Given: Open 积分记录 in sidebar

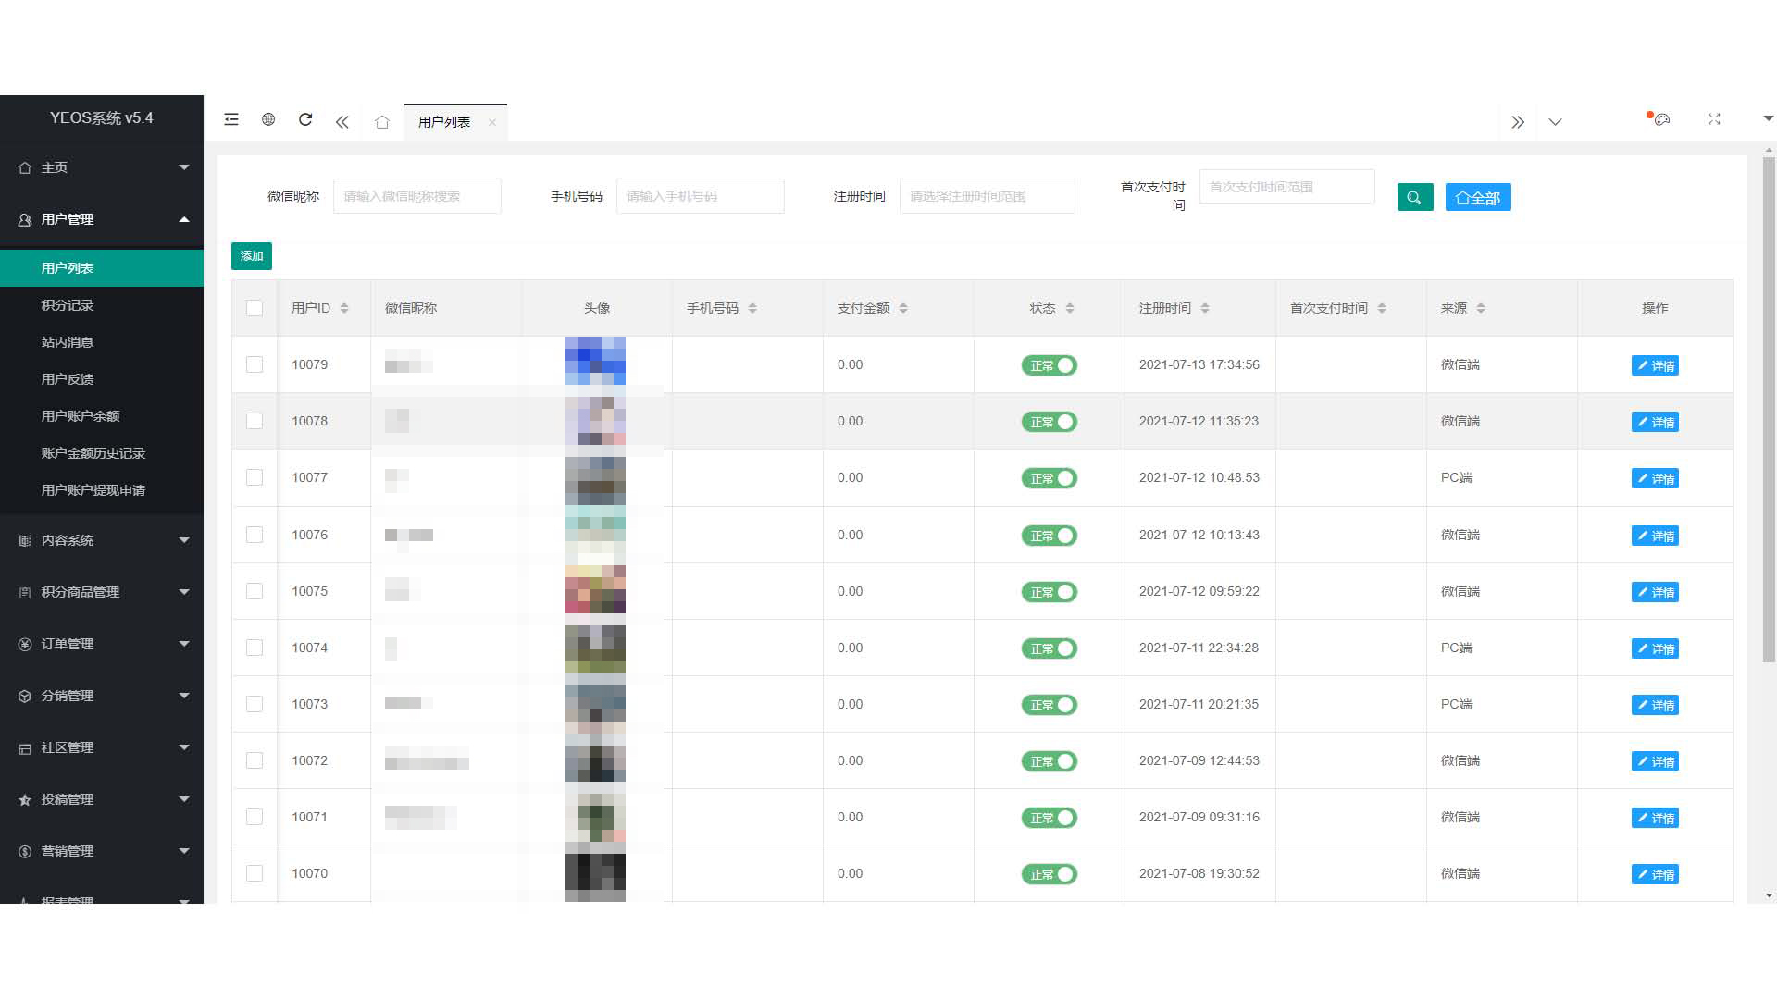Looking at the screenshot, I should tap(102, 305).
